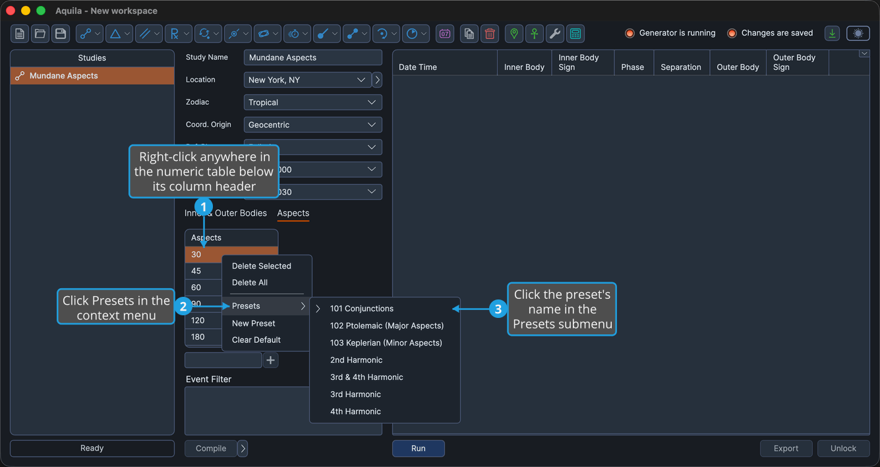
Task: Open the folder icon in toolbar
Action: [40, 34]
